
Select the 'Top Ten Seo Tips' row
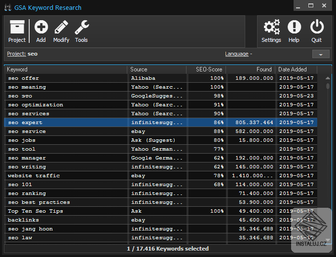coord(161,211)
